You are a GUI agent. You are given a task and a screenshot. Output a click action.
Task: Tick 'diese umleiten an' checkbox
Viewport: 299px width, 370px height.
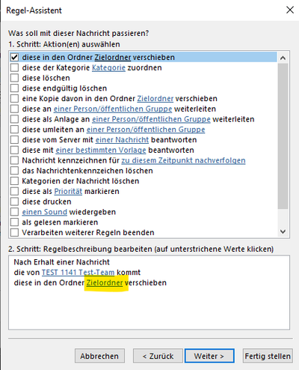click(14, 130)
